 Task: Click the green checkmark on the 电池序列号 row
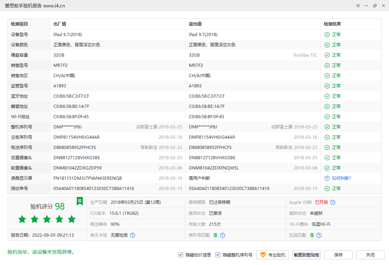pyautogui.click(x=326, y=147)
